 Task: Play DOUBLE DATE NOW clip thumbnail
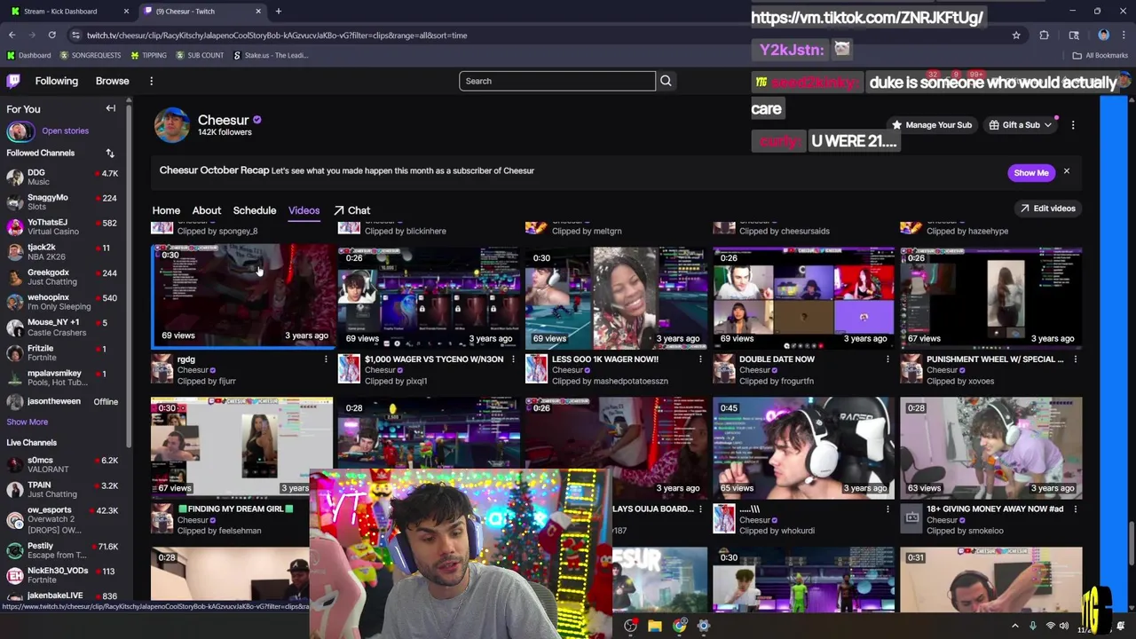tap(804, 299)
